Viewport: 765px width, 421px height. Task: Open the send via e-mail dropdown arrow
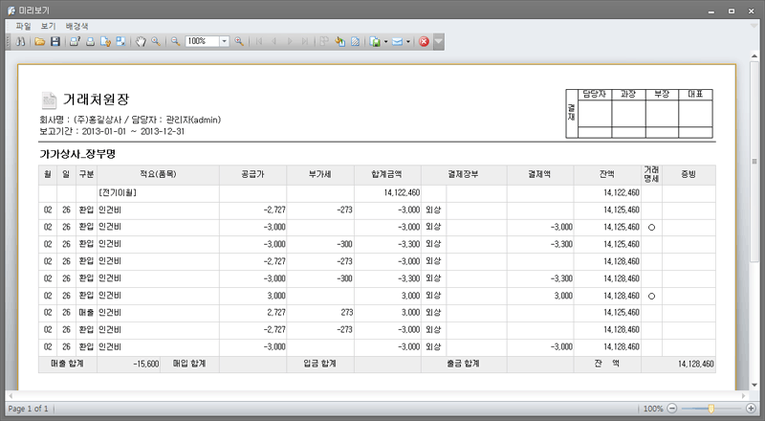pyautogui.click(x=409, y=42)
